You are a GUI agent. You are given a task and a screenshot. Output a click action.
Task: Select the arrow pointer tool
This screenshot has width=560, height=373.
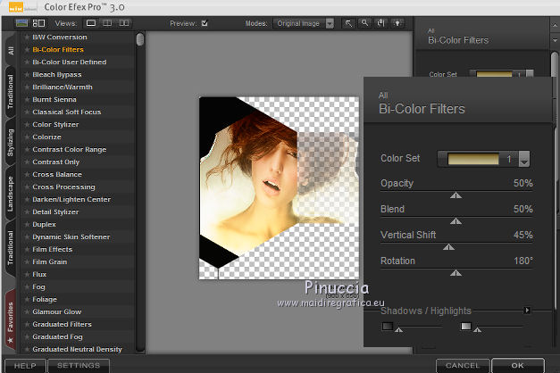coord(349,22)
